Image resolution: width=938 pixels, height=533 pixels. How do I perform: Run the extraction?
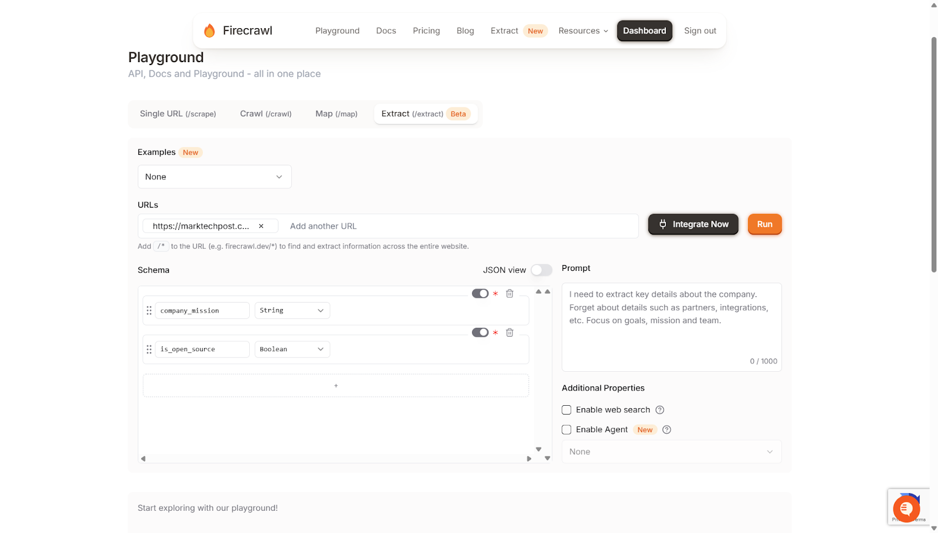point(765,225)
